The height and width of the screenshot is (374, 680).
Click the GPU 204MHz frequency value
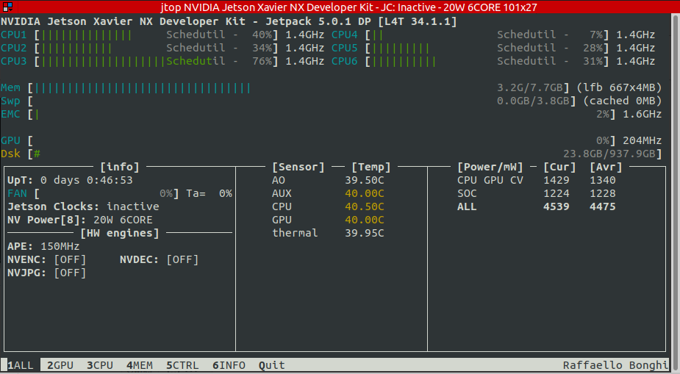(643, 140)
